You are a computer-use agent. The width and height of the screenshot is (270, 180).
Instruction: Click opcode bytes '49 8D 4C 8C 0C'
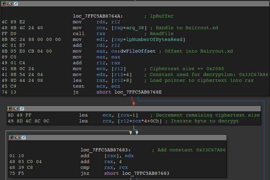[29, 121]
